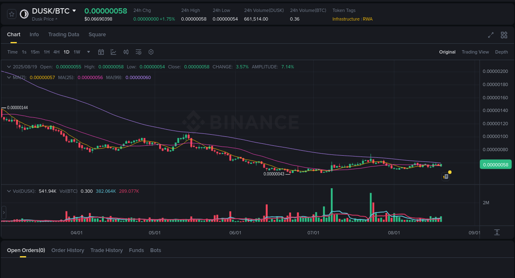Click the download chart icon below volume panel
The height and width of the screenshot is (278, 515).
coord(497,232)
